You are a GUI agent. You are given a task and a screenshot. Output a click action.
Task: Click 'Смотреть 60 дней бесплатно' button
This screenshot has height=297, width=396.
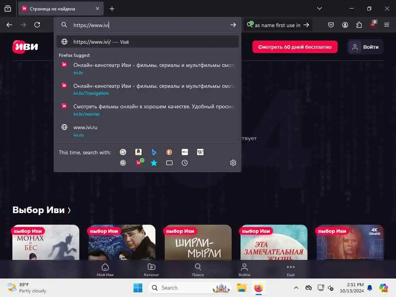pyautogui.click(x=295, y=47)
